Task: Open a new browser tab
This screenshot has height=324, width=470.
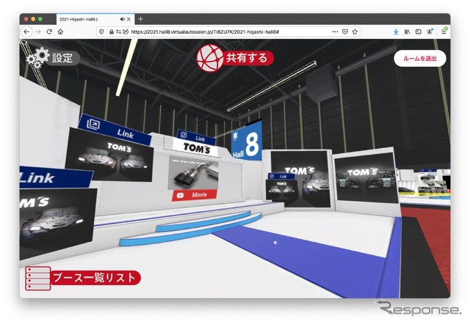Action: point(140,19)
